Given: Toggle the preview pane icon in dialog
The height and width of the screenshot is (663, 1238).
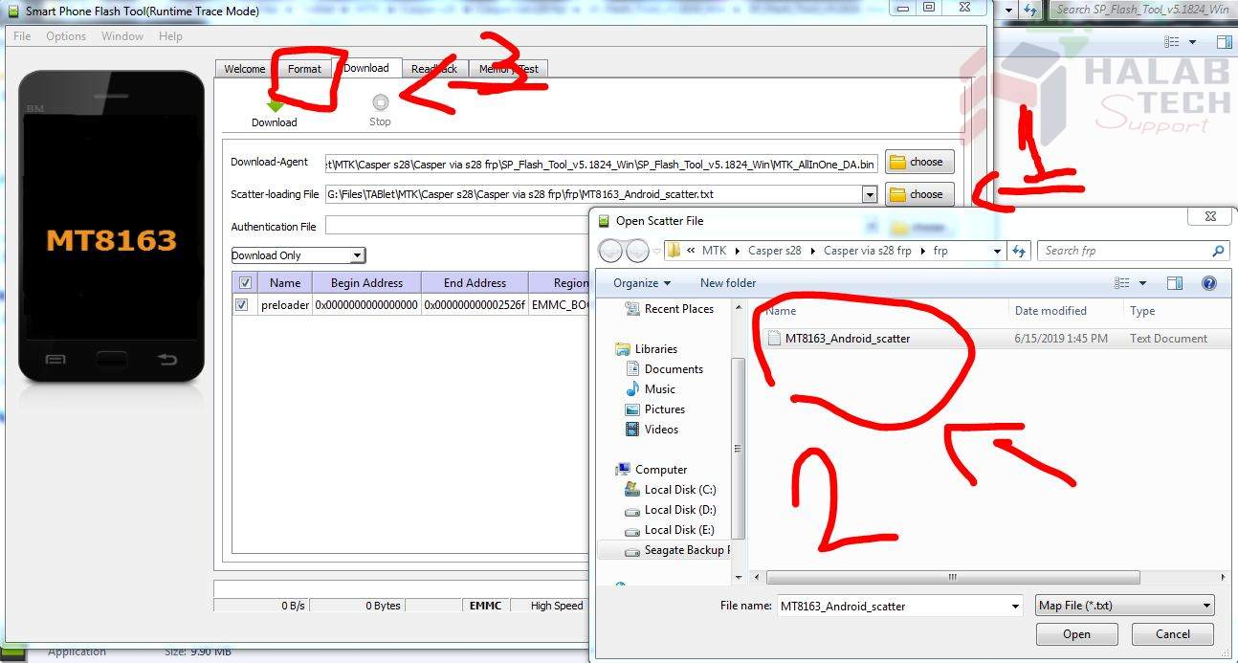Looking at the screenshot, I should [1175, 283].
